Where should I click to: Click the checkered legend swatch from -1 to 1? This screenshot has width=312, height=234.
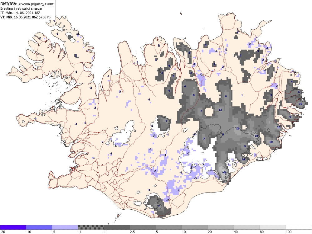(91, 227)
